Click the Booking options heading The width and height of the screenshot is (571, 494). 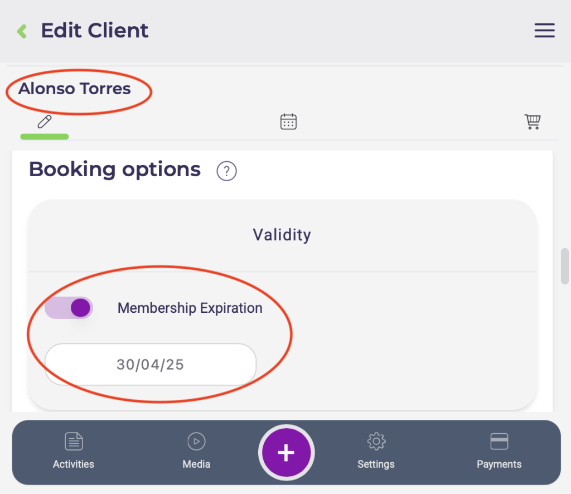click(x=115, y=169)
